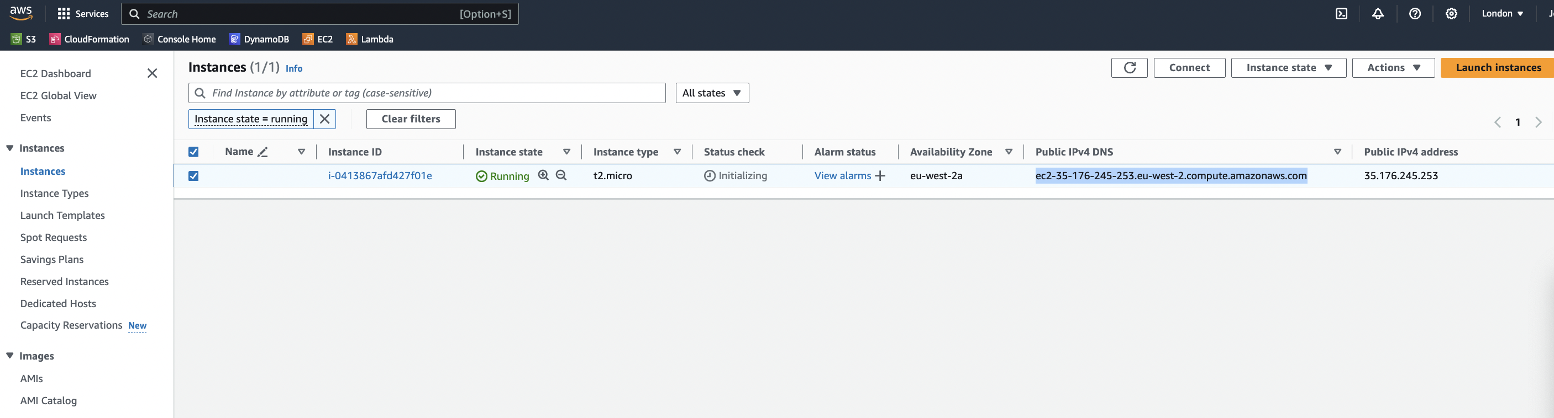This screenshot has height=418, width=1554.
Task: Open the CloudShell terminal icon
Action: point(1342,14)
